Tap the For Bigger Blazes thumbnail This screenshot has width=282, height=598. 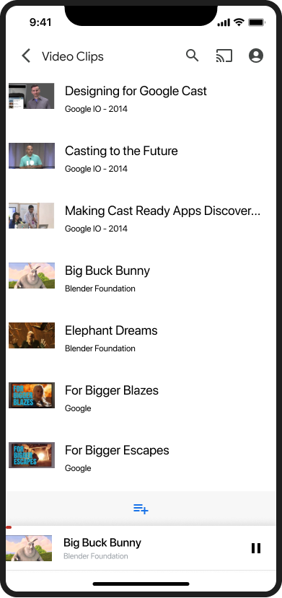pos(32,395)
